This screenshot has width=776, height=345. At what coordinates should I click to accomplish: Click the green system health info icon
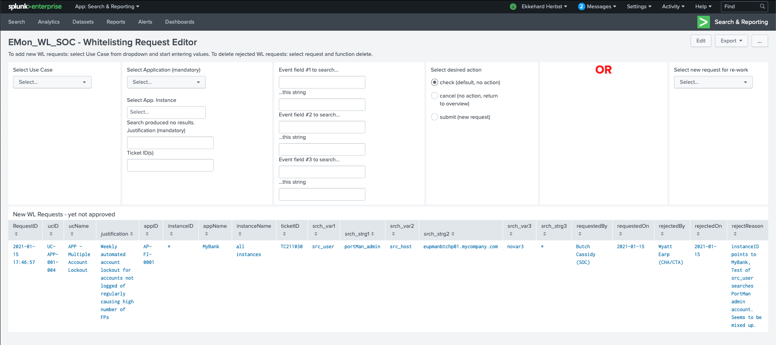(513, 7)
